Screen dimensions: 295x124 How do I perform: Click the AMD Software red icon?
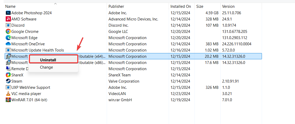(8, 19)
